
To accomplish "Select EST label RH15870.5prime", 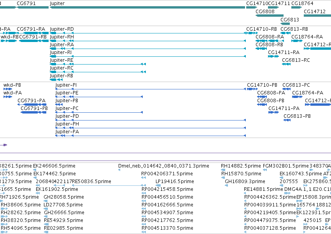I will [x=241, y=174].
